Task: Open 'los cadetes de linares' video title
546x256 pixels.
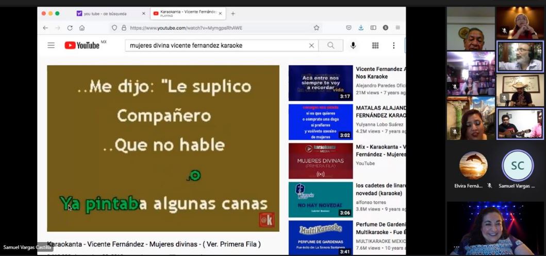Action: coord(381,189)
